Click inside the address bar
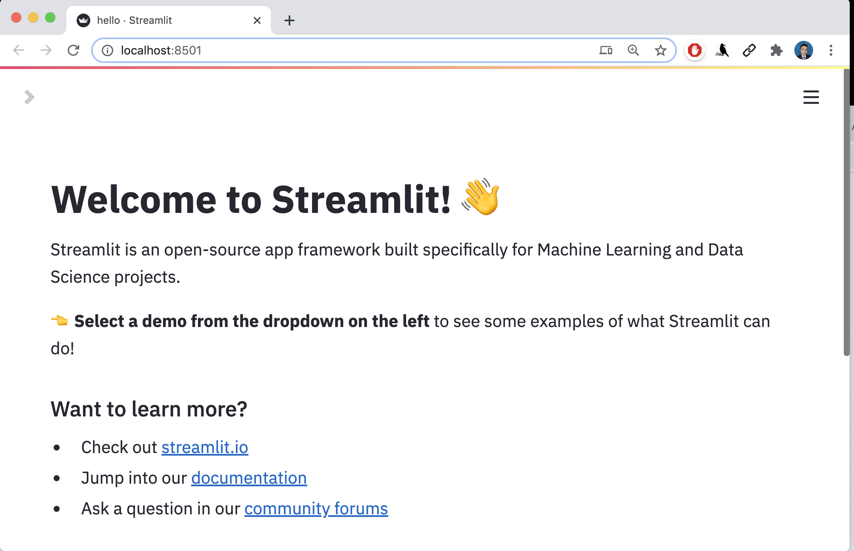 pyautogui.click(x=341, y=50)
